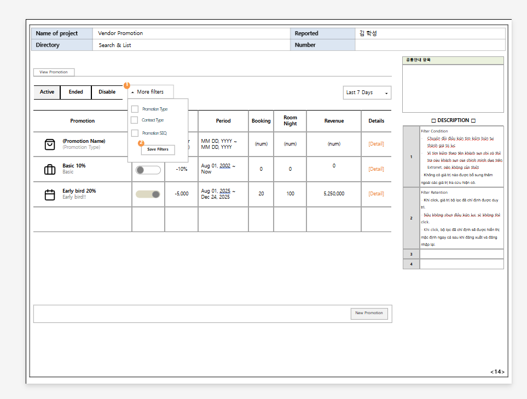527x399 pixels.
Task: Check the Promotion Type filter checkbox
Action: (135, 109)
